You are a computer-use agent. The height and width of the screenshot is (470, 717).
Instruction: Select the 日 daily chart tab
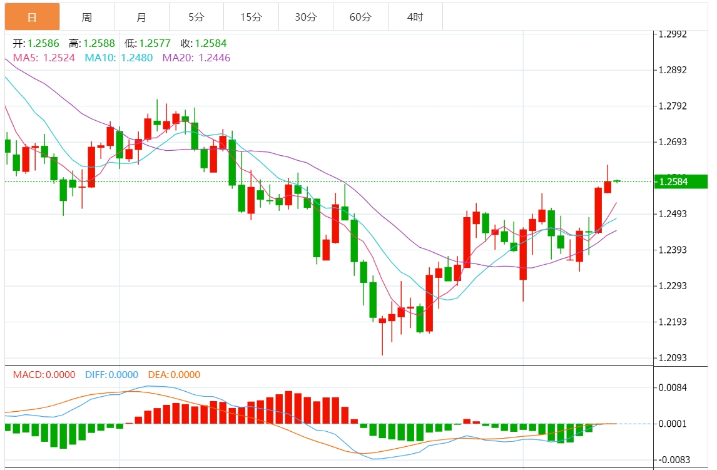tap(33, 17)
